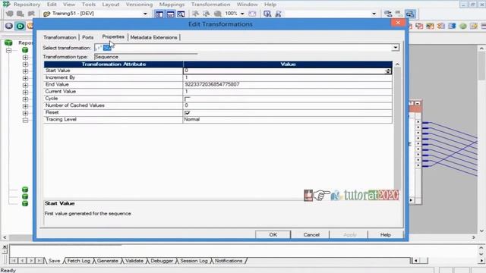
Task: Click the bottommost green database icon in the navigator
Action: (x=25, y=203)
